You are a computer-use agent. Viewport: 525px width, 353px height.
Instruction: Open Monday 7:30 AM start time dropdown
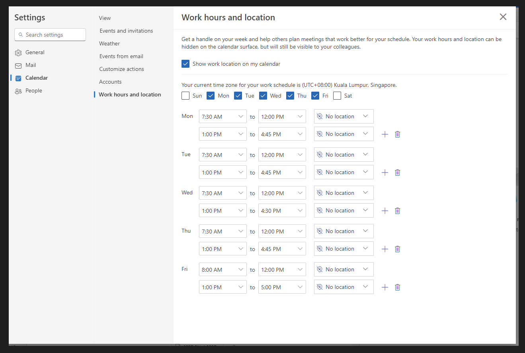click(x=222, y=117)
